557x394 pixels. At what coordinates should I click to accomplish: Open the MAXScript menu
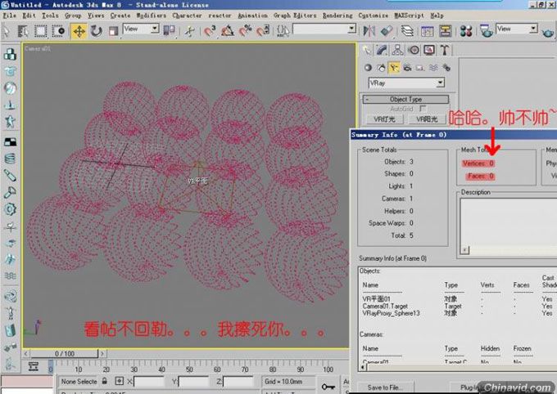coord(409,16)
